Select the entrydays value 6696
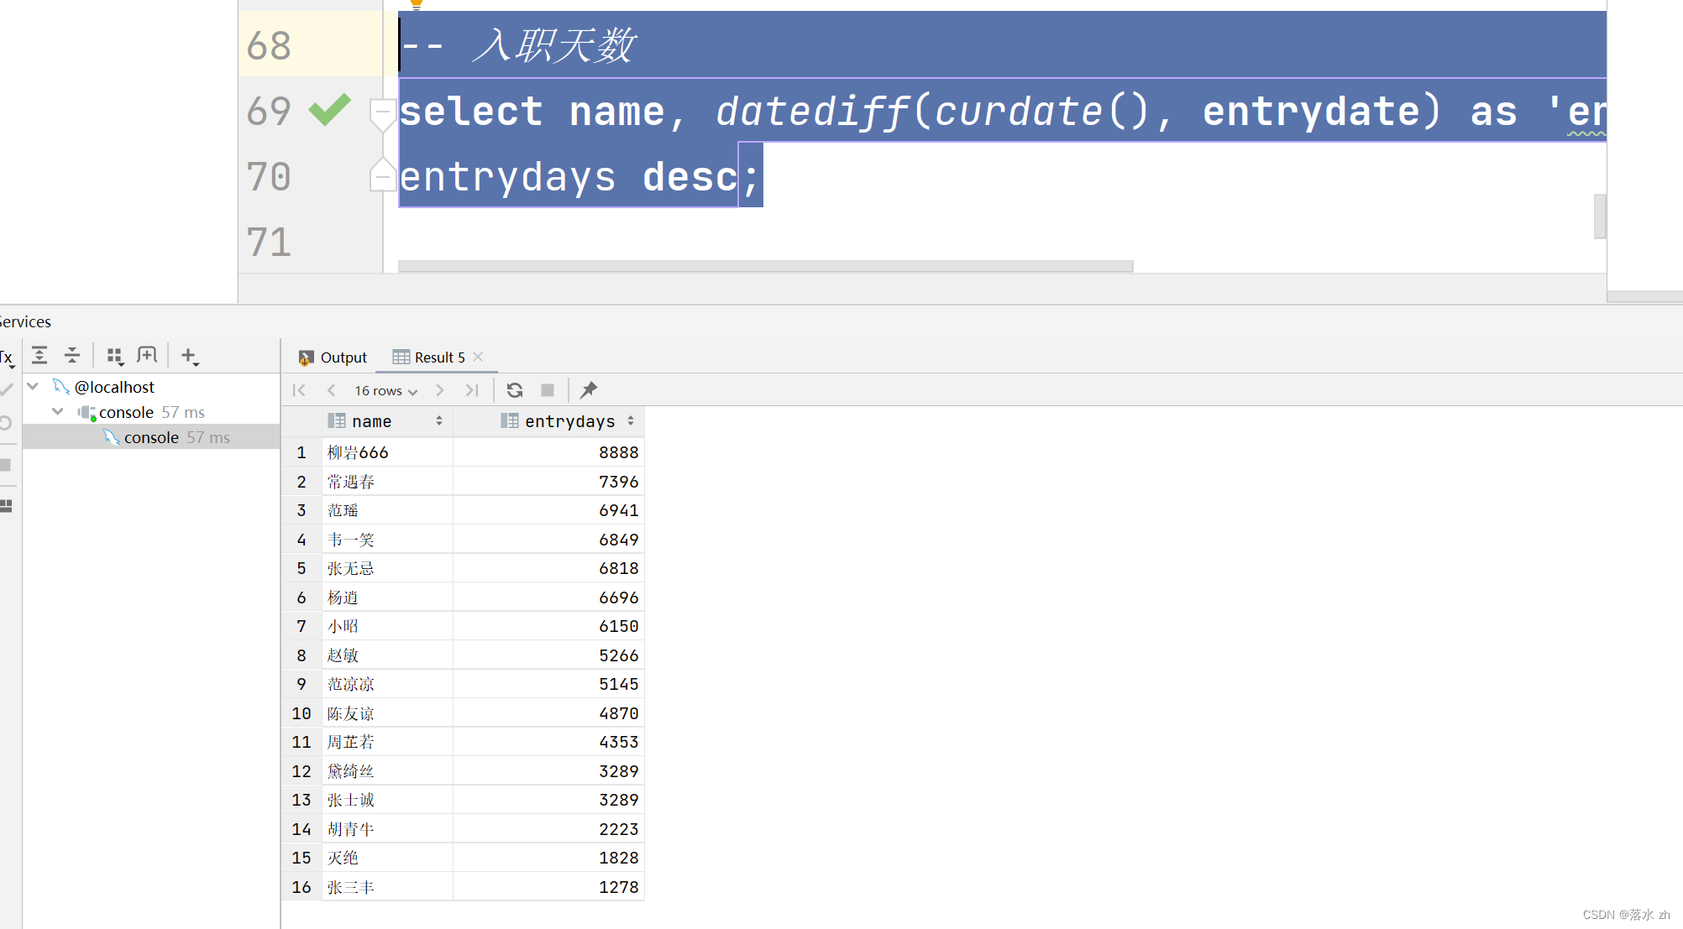The width and height of the screenshot is (1683, 929). click(549, 598)
